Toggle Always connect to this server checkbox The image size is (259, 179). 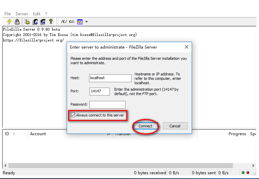(73, 115)
